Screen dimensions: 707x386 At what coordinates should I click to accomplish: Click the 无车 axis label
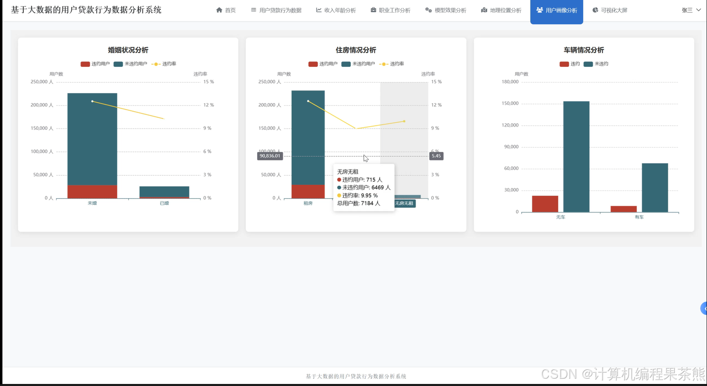[x=561, y=217]
